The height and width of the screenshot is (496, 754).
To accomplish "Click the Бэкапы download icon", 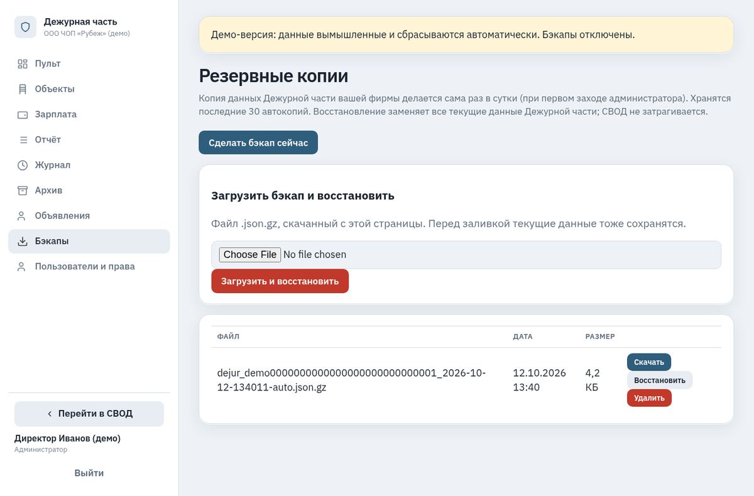I will pyautogui.click(x=23, y=241).
